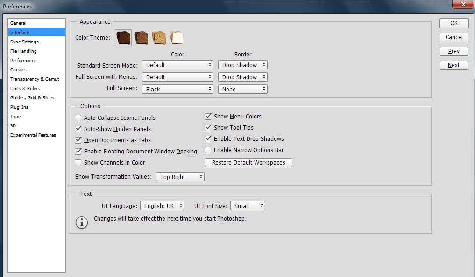This screenshot has height=277, width=475.
Task: Close the Preferences dialog window
Action: [463, 4]
